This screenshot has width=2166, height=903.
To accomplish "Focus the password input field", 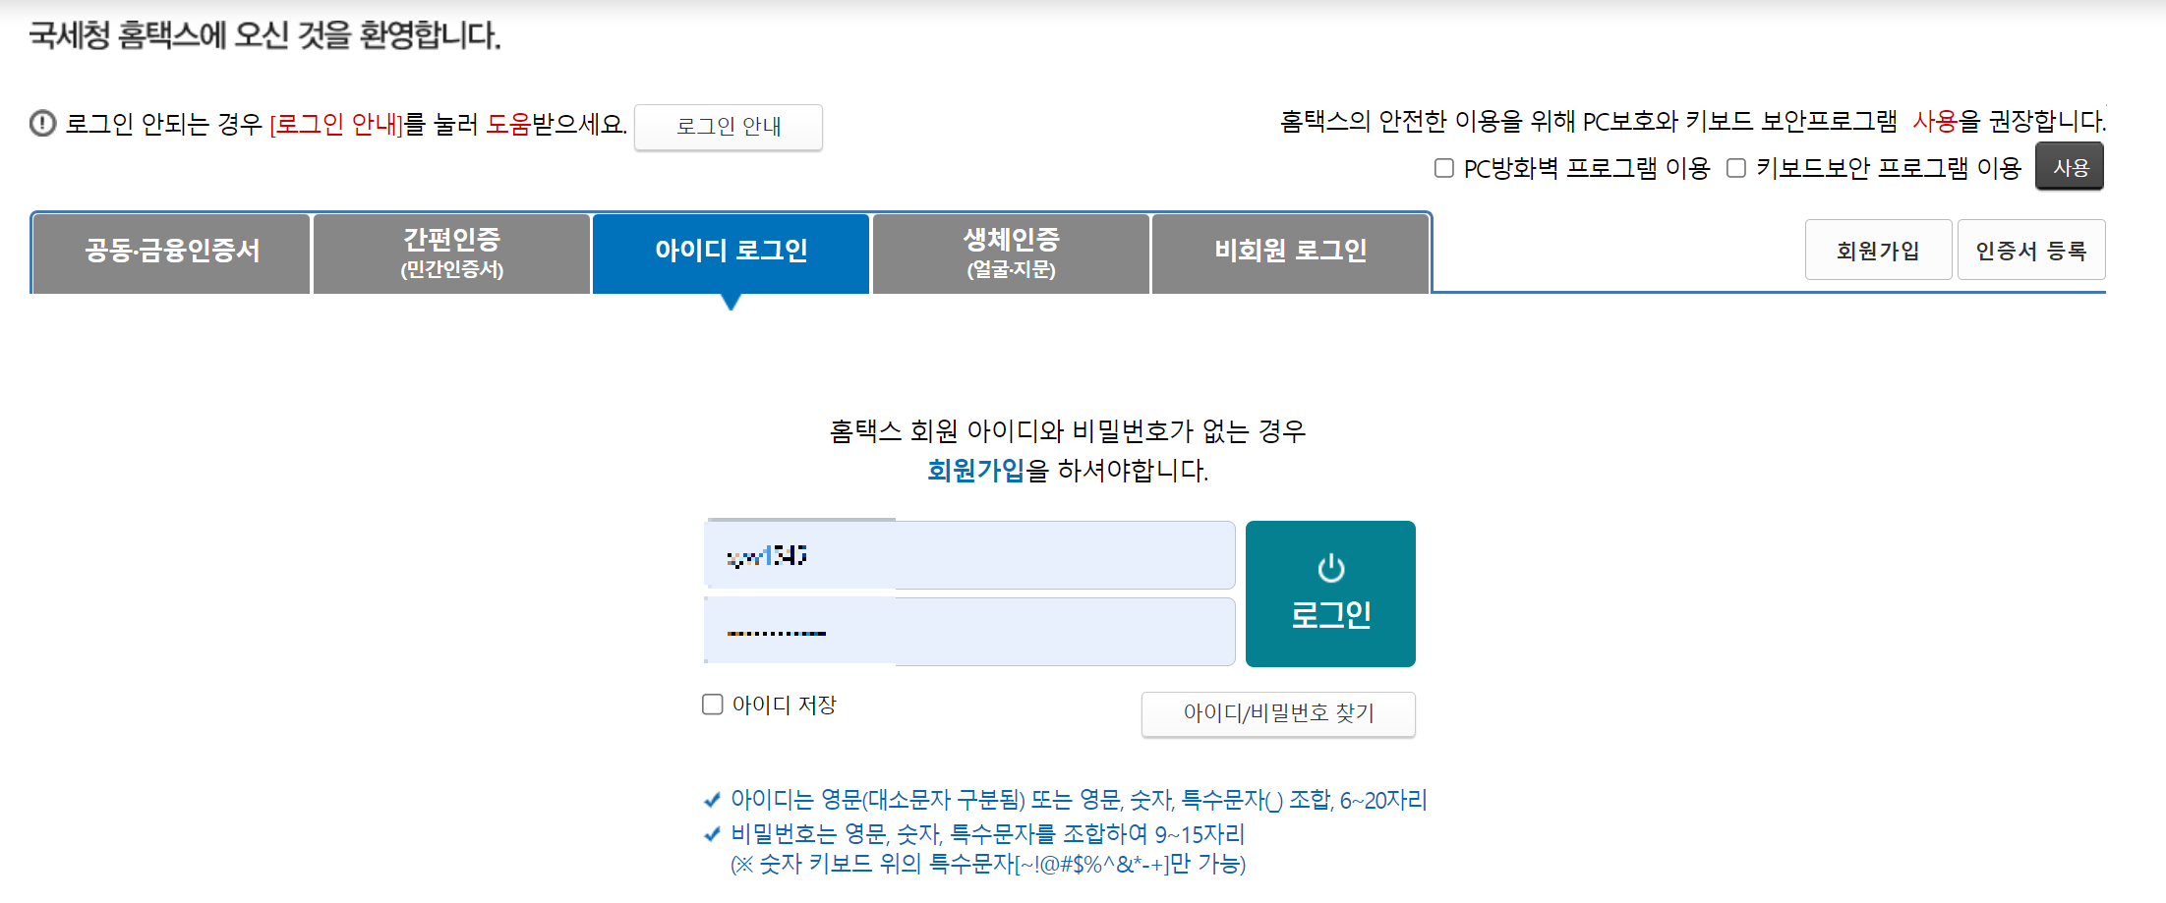I will click(x=969, y=632).
